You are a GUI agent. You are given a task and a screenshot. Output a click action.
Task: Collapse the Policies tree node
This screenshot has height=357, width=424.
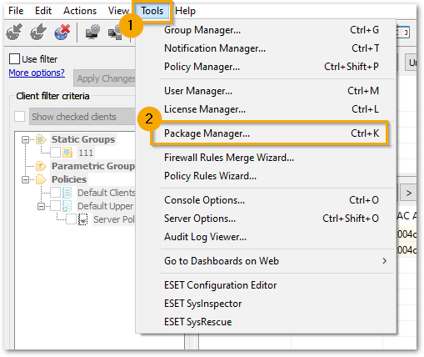tap(25, 179)
